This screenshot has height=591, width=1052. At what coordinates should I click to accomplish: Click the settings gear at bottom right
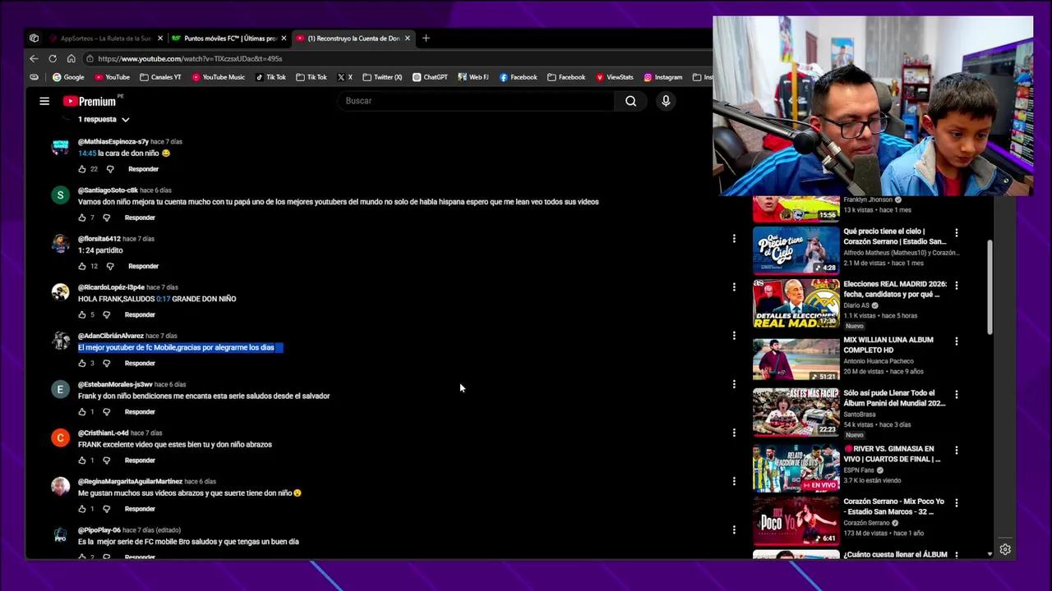tap(1004, 549)
